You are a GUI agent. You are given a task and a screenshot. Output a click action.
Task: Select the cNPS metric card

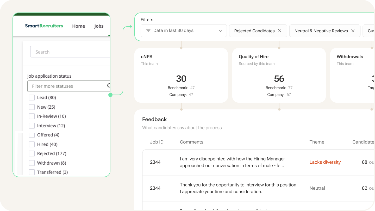click(x=181, y=75)
